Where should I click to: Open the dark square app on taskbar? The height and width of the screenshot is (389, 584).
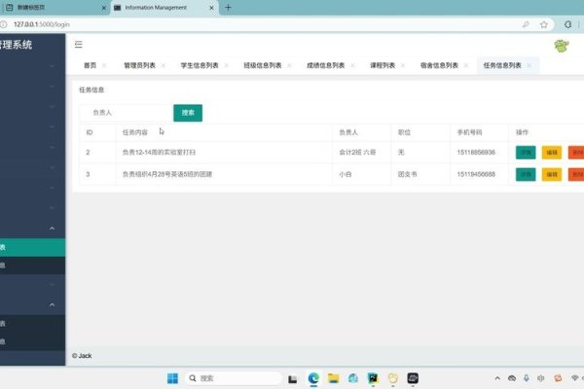coord(413,378)
